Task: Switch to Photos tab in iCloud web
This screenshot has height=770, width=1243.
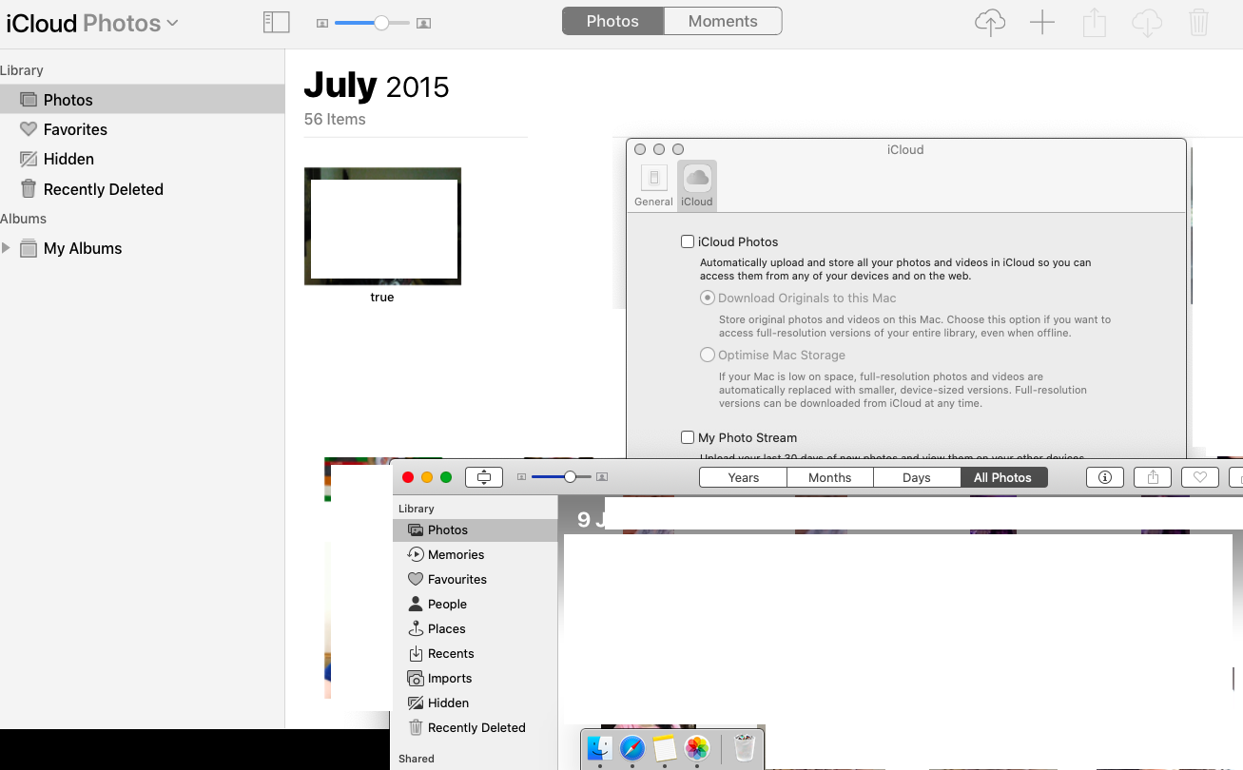Action: coord(612,21)
